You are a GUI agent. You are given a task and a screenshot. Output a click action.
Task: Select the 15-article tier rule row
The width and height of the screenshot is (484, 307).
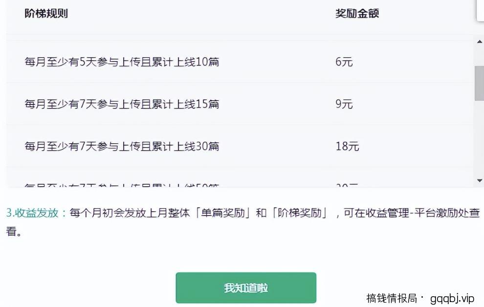point(121,104)
